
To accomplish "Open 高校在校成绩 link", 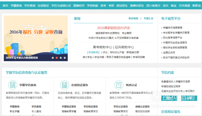I will [142, 111].
